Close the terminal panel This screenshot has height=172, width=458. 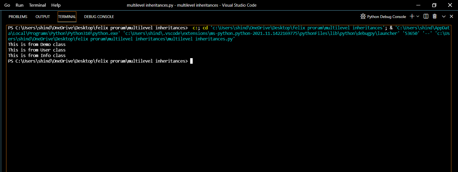point(451,16)
